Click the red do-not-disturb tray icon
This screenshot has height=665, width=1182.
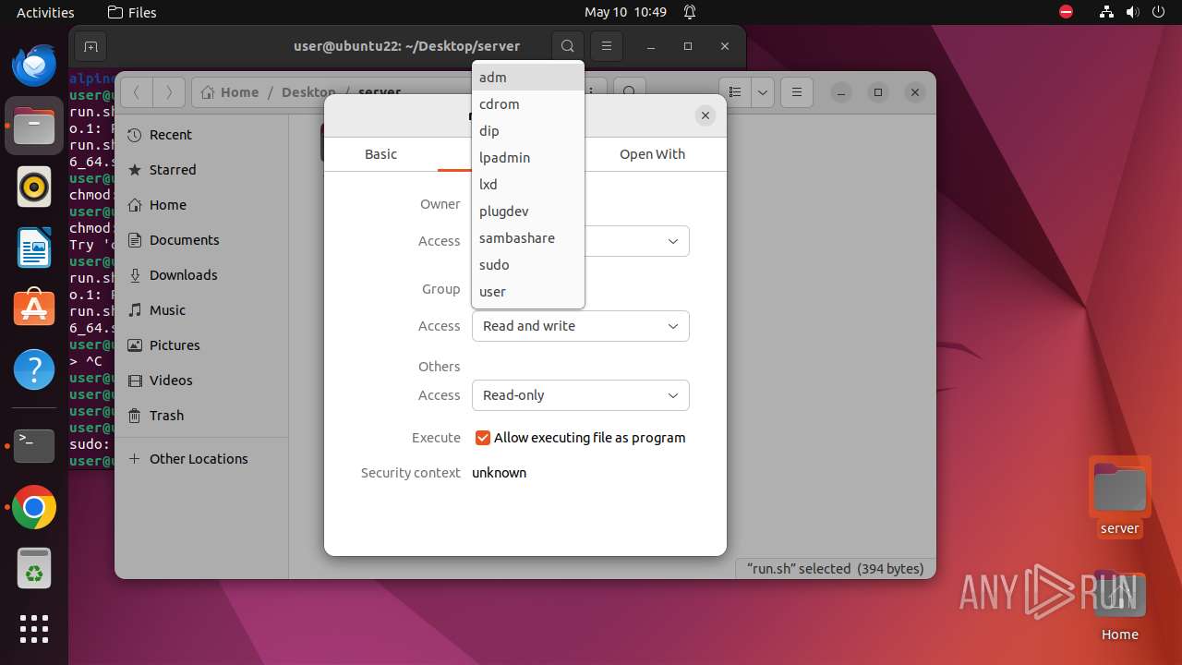pos(1067,12)
